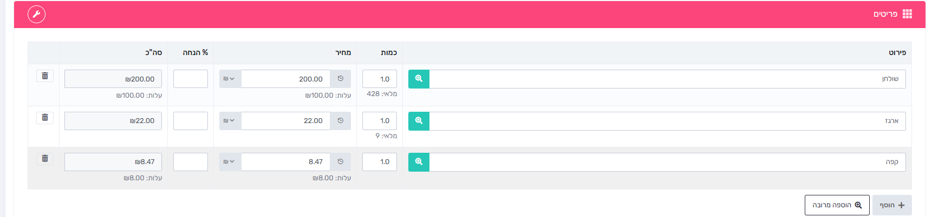Search item for the שולחן row
The height and width of the screenshot is (217, 932).
pos(419,79)
